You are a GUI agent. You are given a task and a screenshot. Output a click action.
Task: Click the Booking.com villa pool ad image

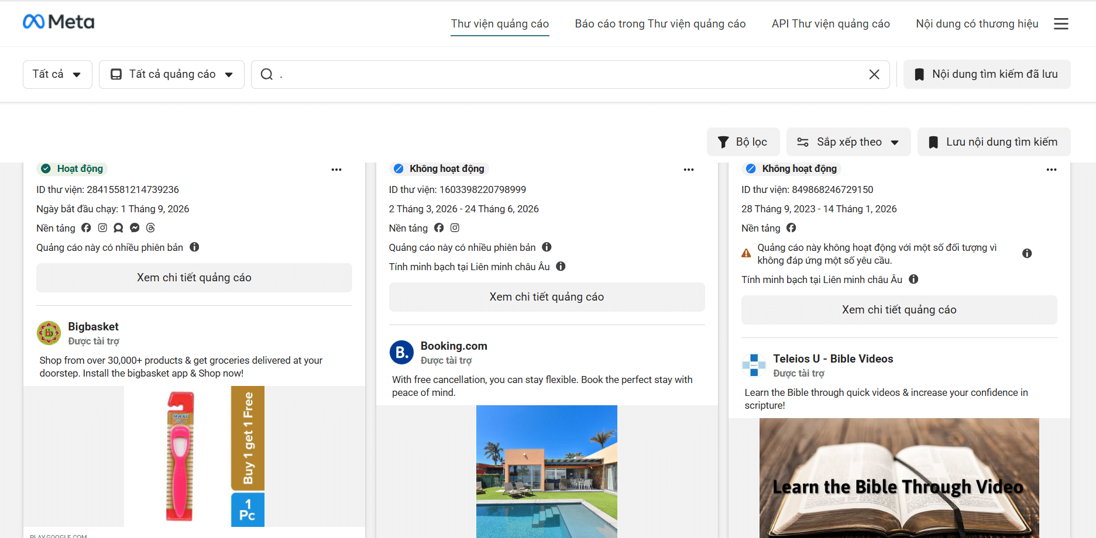click(547, 471)
